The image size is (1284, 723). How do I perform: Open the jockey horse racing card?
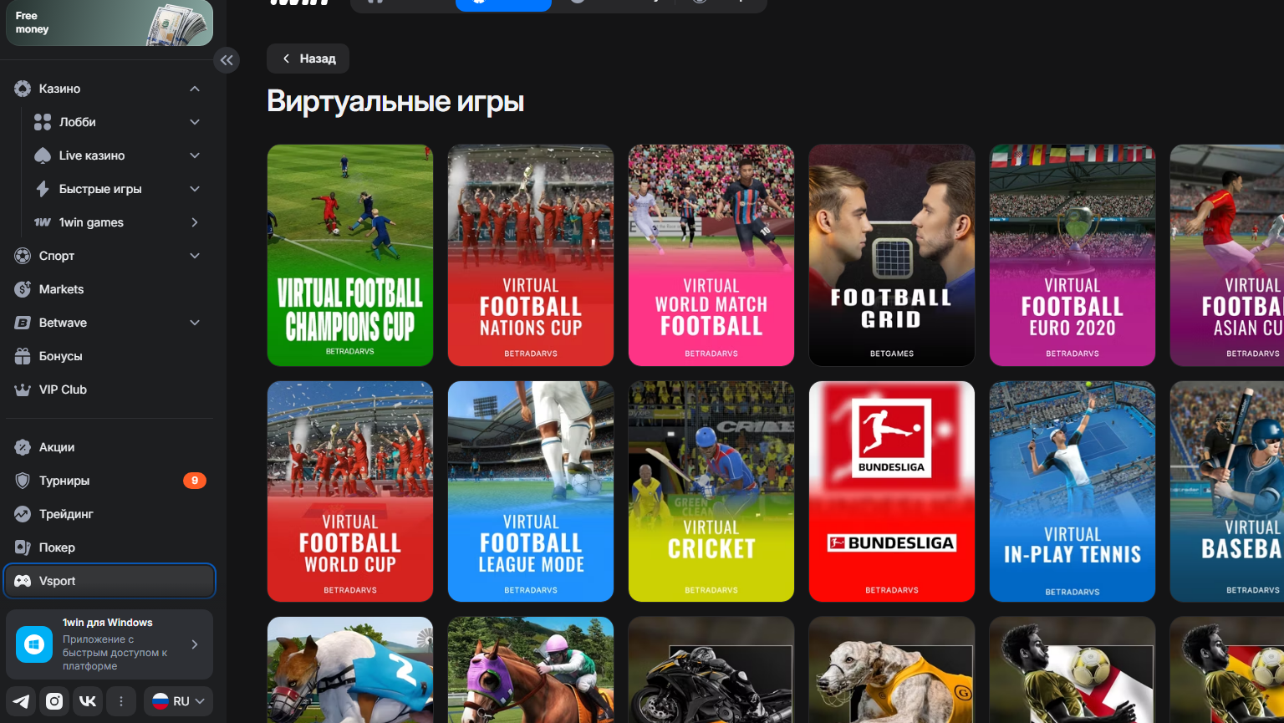(x=531, y=670)
